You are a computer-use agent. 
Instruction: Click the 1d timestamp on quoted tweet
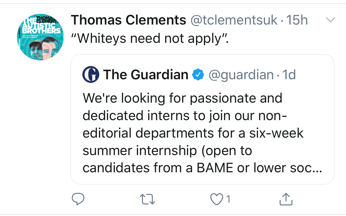pyautogui.click(x=289, y=75)
